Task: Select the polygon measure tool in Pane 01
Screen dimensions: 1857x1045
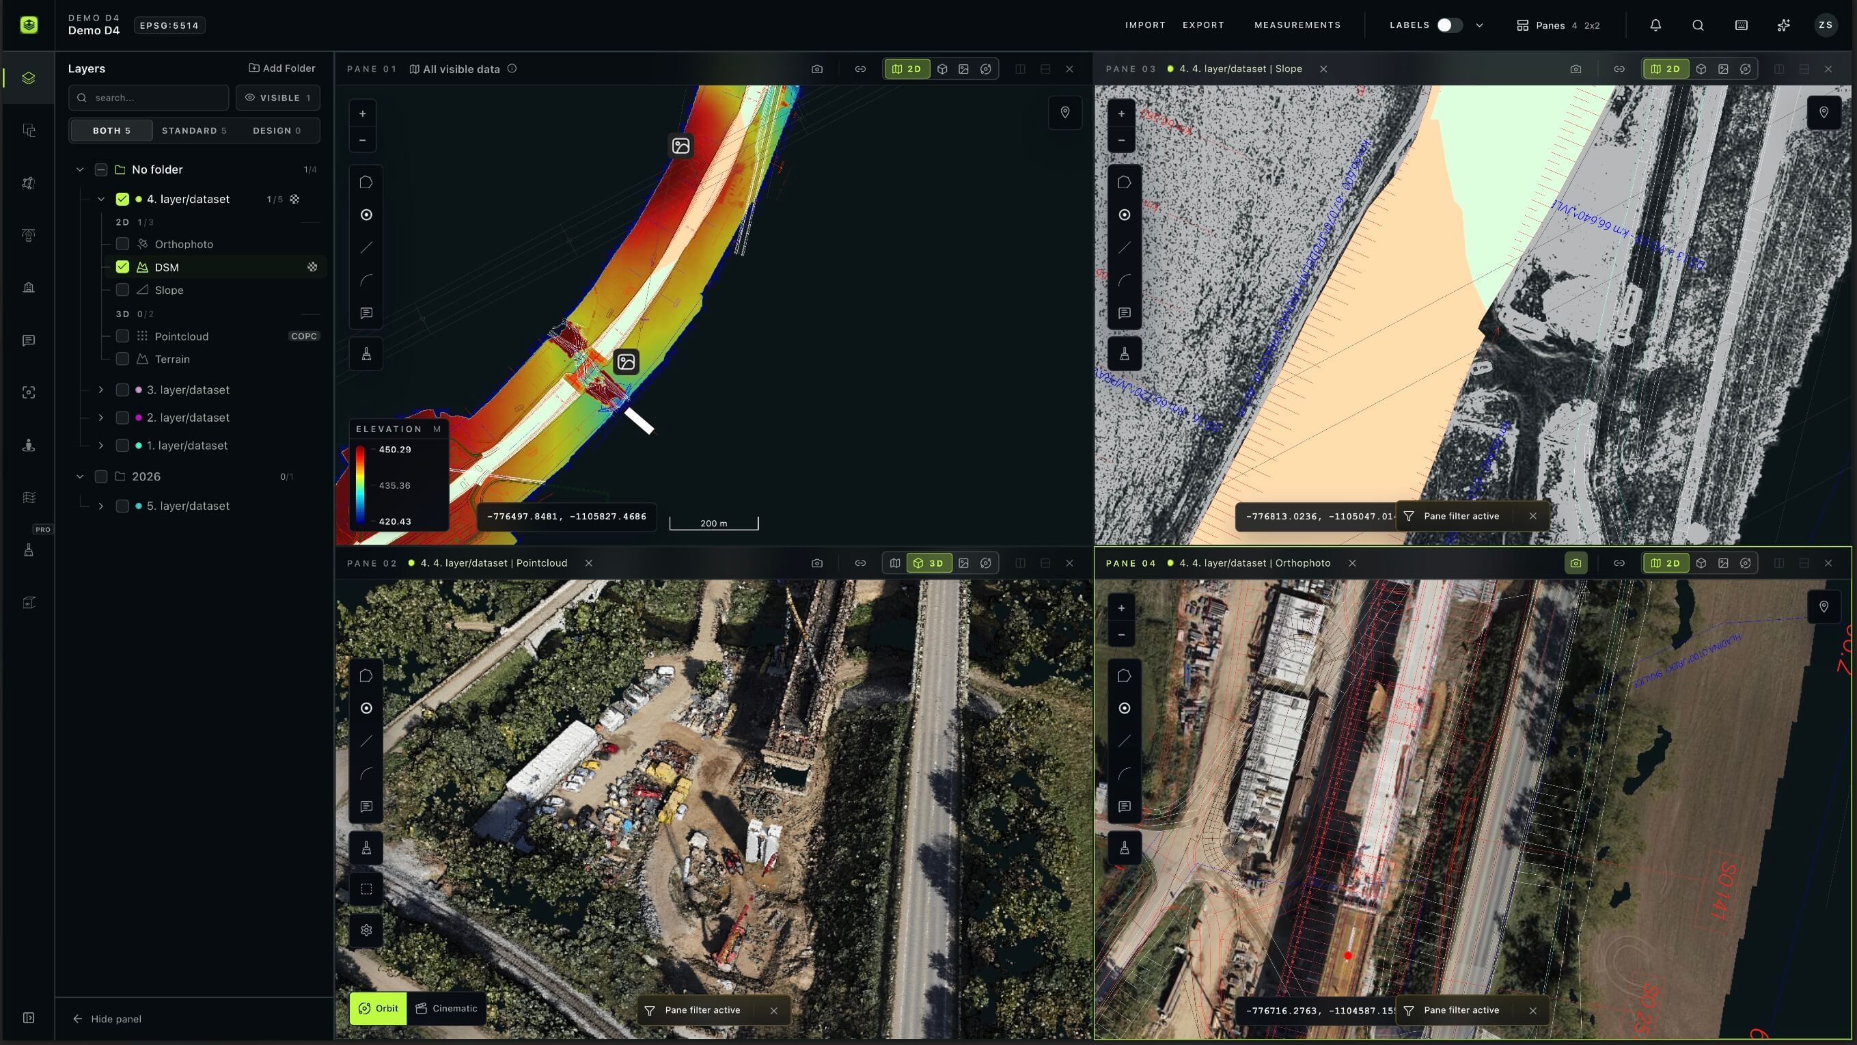Action: [366, 182]
